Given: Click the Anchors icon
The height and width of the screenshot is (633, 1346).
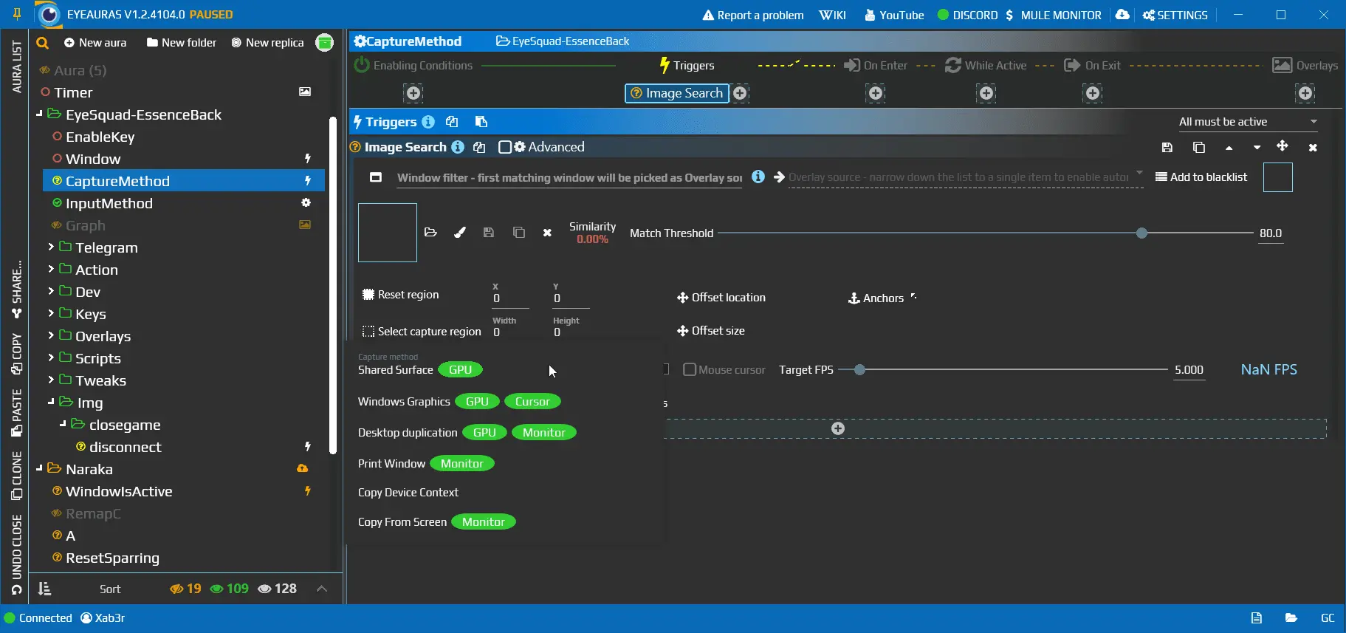Looking at the screenshot, I should click(x=854, y=298).
